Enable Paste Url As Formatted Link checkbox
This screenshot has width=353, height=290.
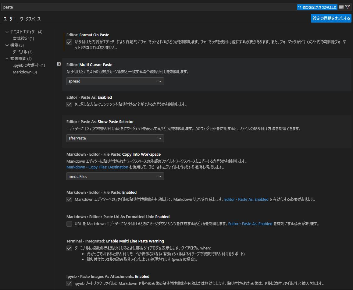69,224
